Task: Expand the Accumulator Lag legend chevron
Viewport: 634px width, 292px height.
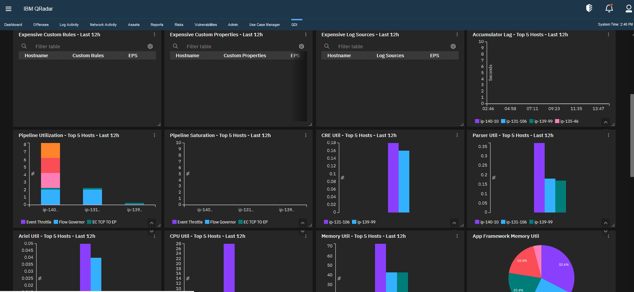Action: 606,122
